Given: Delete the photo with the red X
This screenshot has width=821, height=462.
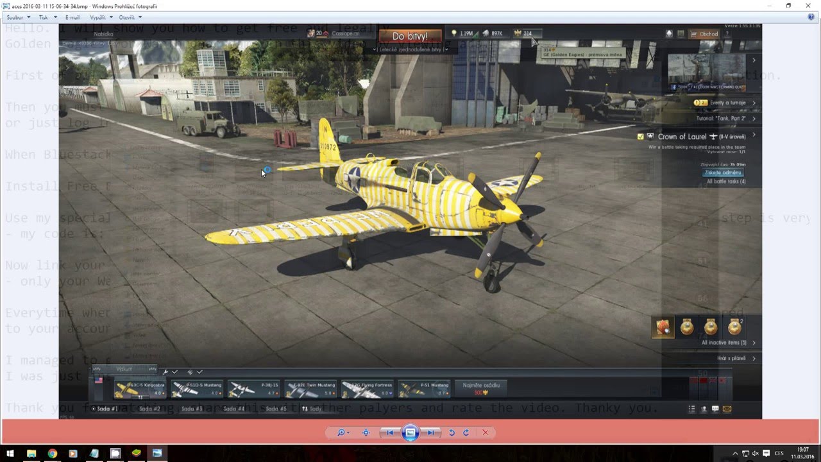Looking at the screenshot, I should [x=485, y=432].
